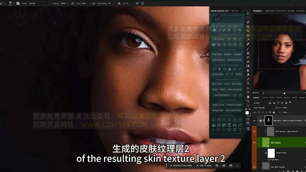
Task: Select the Zoom magnifier tool
Action: 248,101
